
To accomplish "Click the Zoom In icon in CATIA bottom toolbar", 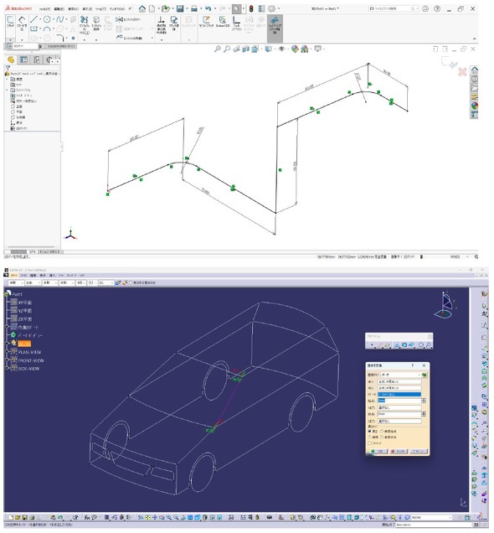I will pos(169,518).
